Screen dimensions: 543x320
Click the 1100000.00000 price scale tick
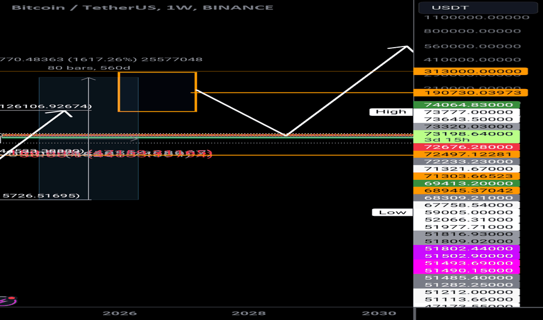(477, 17)
